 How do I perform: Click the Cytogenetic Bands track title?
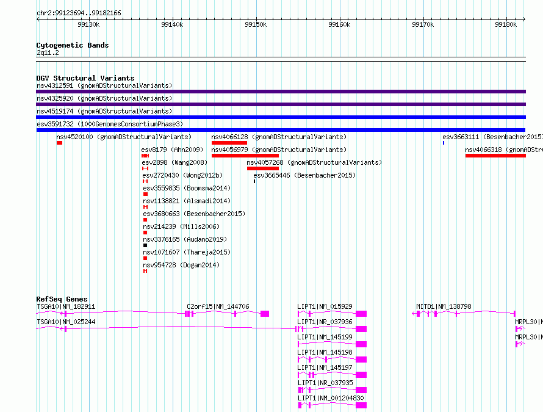pyautogui.click(x=73, y=45)
